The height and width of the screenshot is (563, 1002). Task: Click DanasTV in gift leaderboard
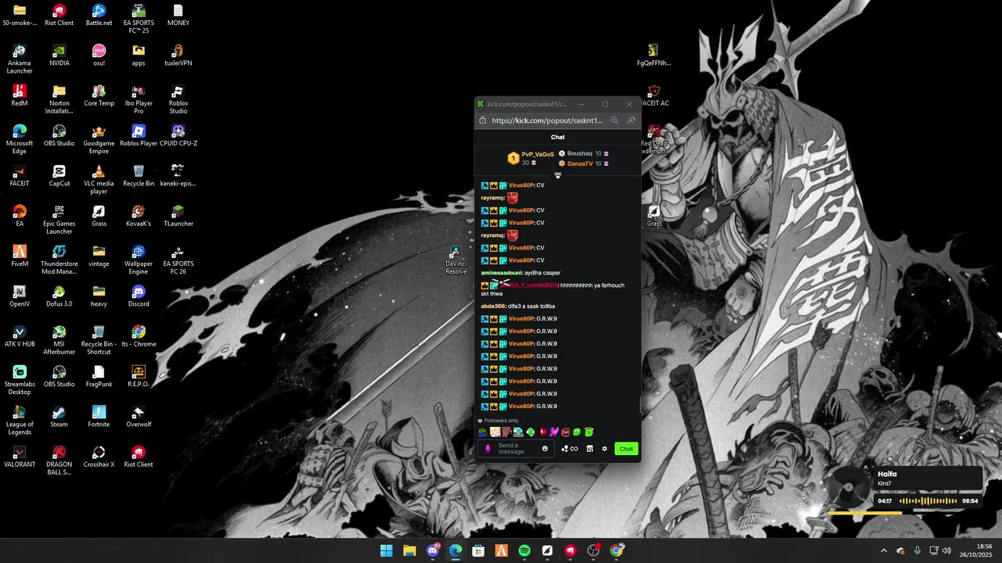[x=580, y=163]
